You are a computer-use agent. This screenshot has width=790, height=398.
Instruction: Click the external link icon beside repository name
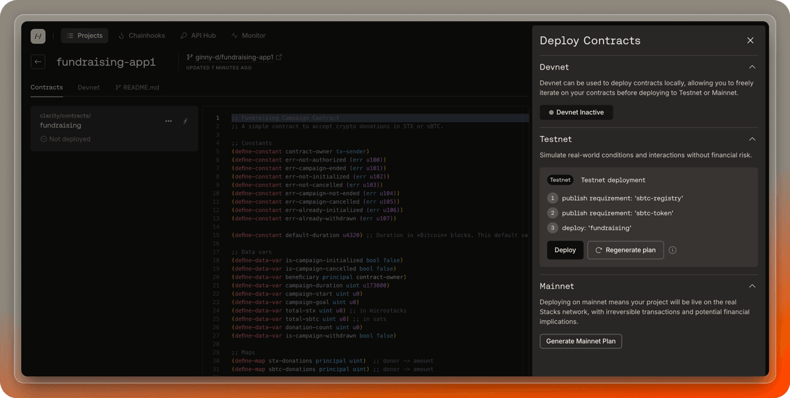pyautogui.click(x=279, y=57)
